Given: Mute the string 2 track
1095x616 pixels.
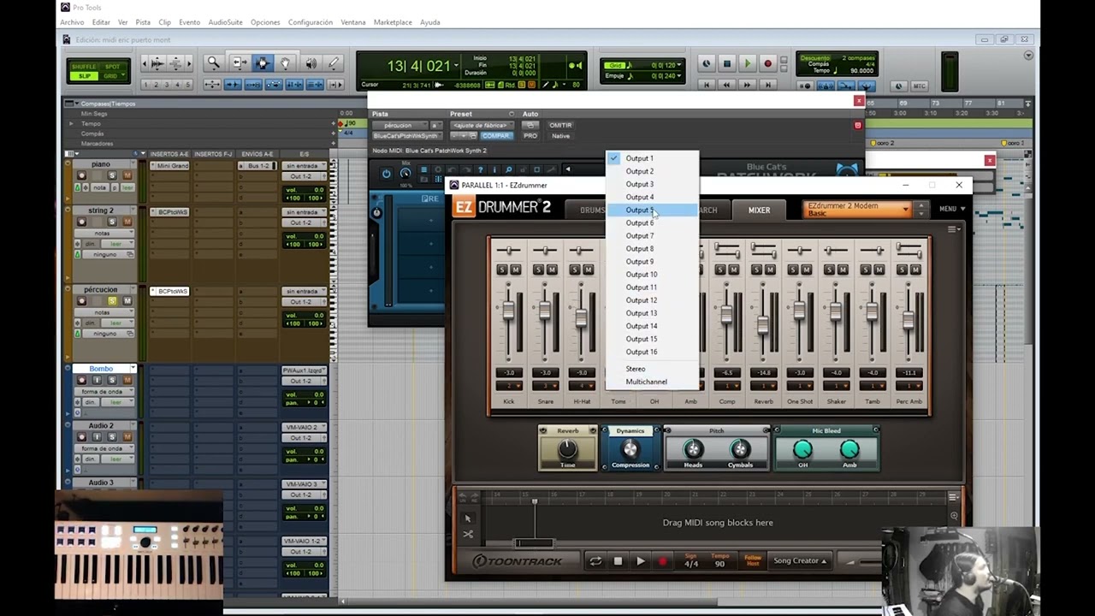Looking at the screenshot, I should click(x=127, y=222).
